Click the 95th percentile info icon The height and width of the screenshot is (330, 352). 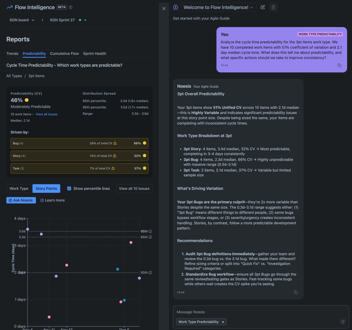[x=150, y=231]
